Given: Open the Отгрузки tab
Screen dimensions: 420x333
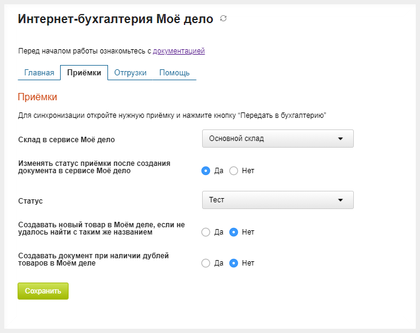Looking at the screenshot, I should (x=130, y=73).
